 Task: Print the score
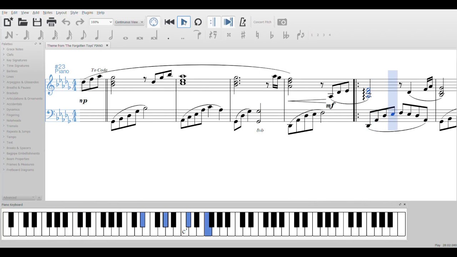pyautogui.click(x=51, y=22)
